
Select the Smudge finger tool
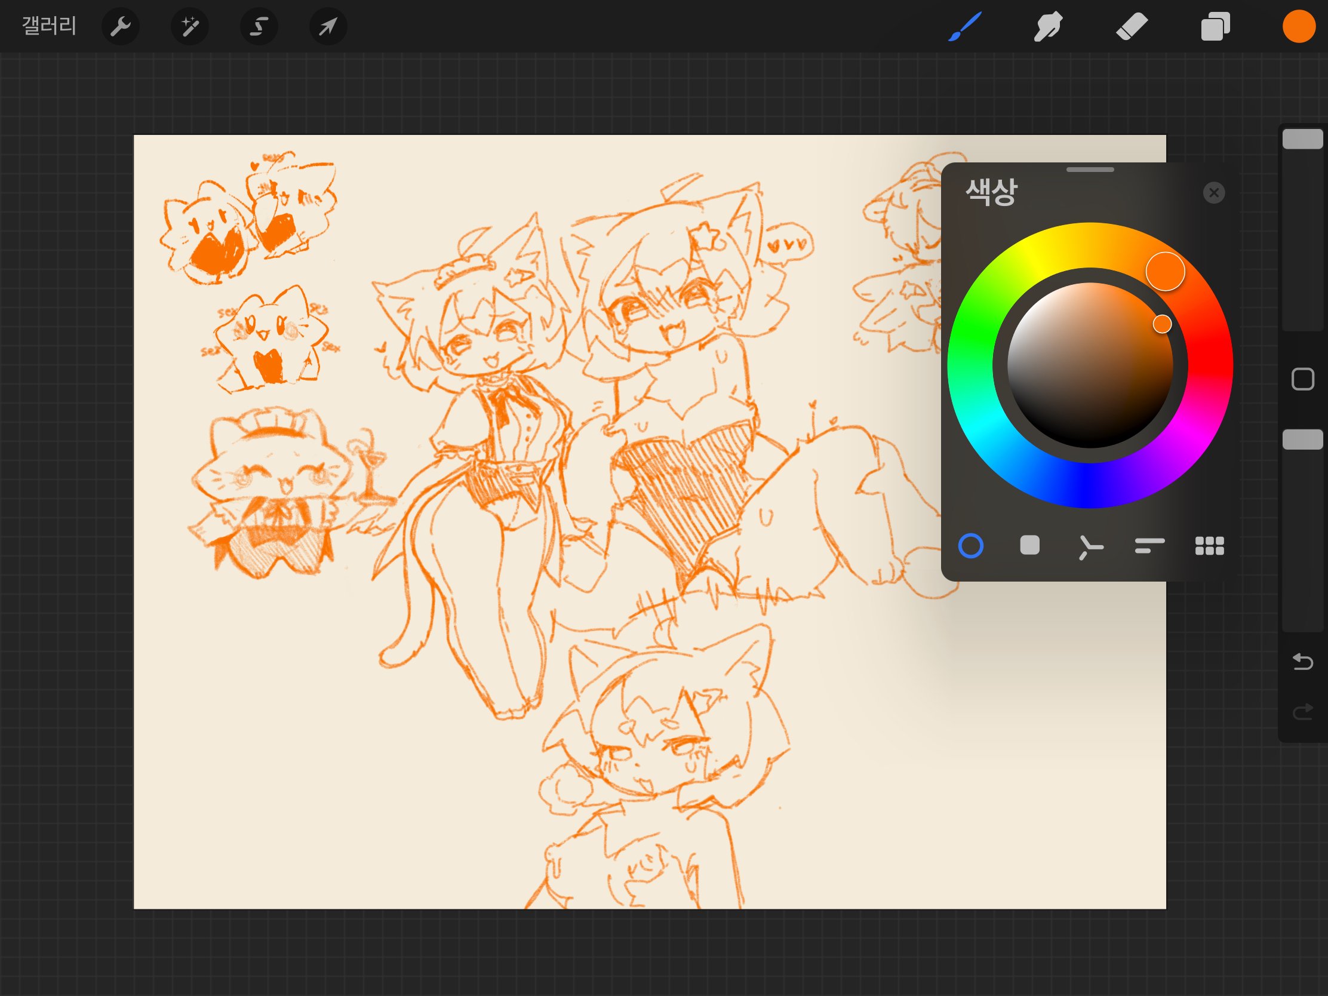pos(1048,26)
